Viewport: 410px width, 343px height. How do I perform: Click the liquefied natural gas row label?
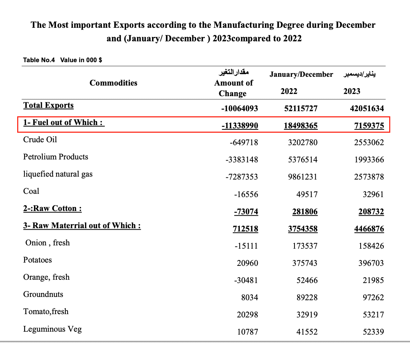[58, 174]
